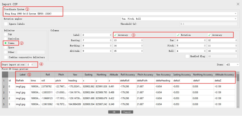242x116 pixels.
Task: Open the Coordinate System dropdown
Action: click(x=120, y=14)
